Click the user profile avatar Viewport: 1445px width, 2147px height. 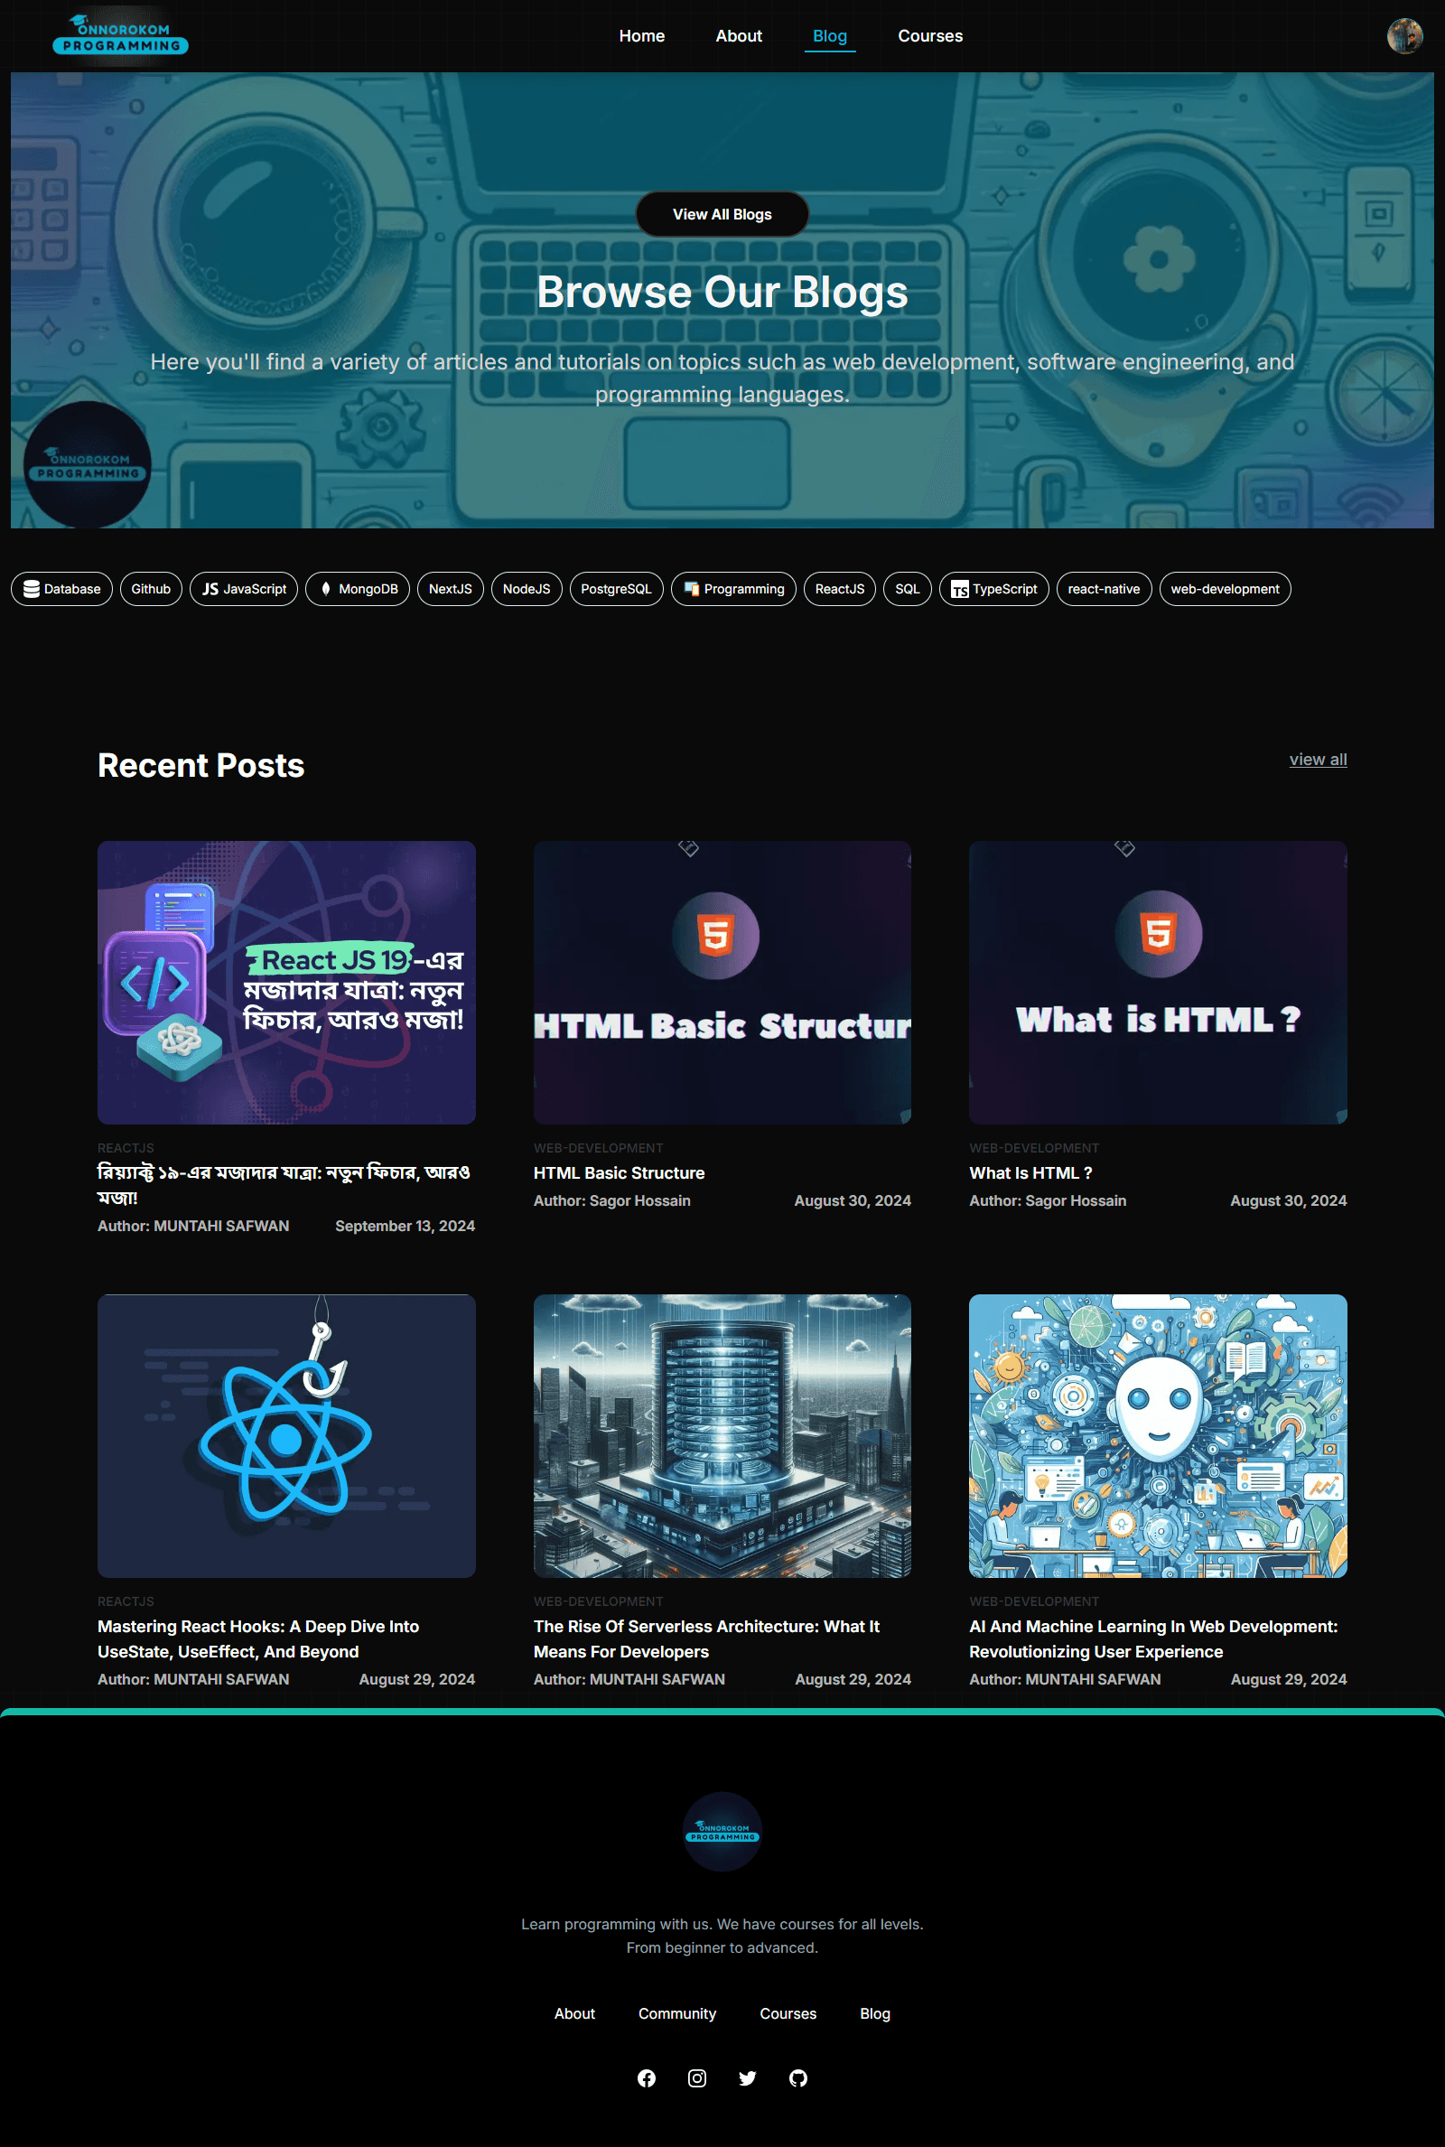[x=1403, y=37]
